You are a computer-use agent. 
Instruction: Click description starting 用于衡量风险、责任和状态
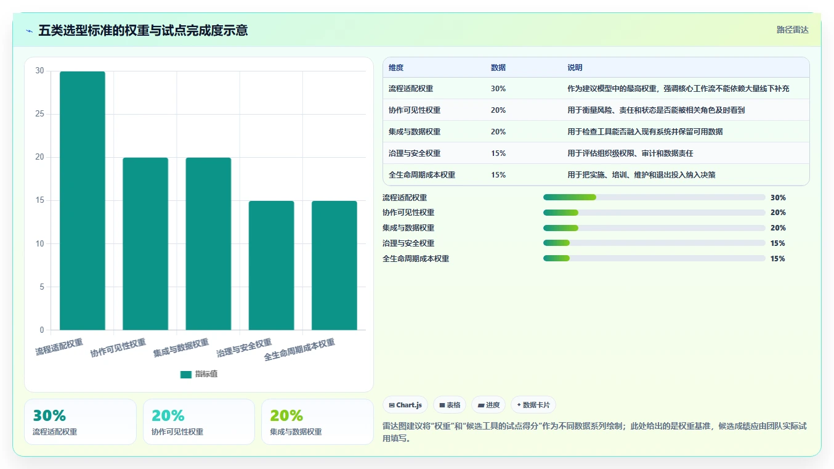tap(656, 110)
